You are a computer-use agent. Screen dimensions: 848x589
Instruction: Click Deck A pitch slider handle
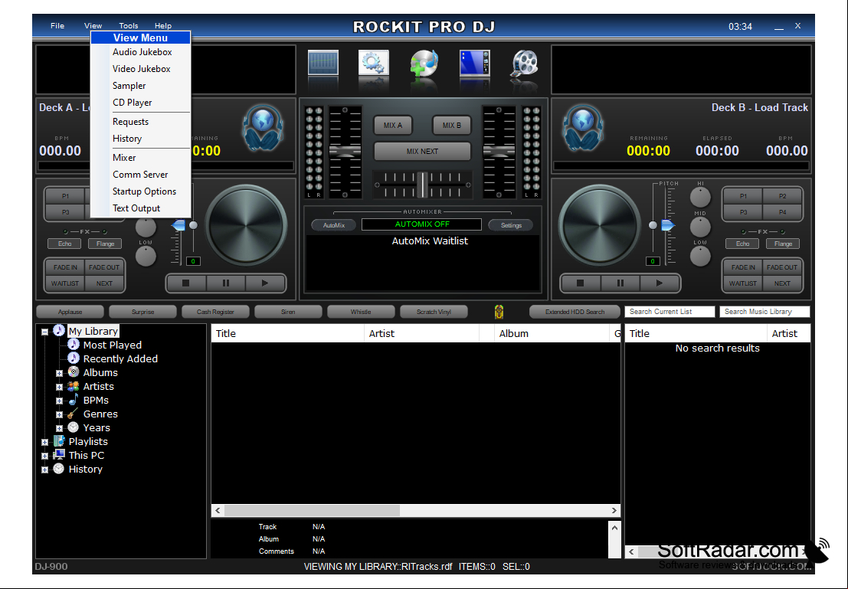click(179, 225)
